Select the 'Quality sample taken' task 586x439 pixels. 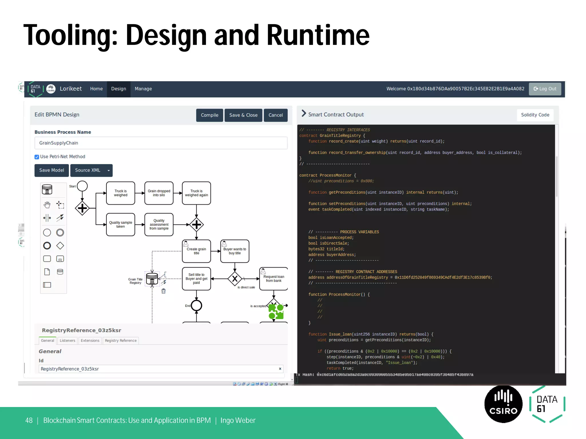coord(121,225)
